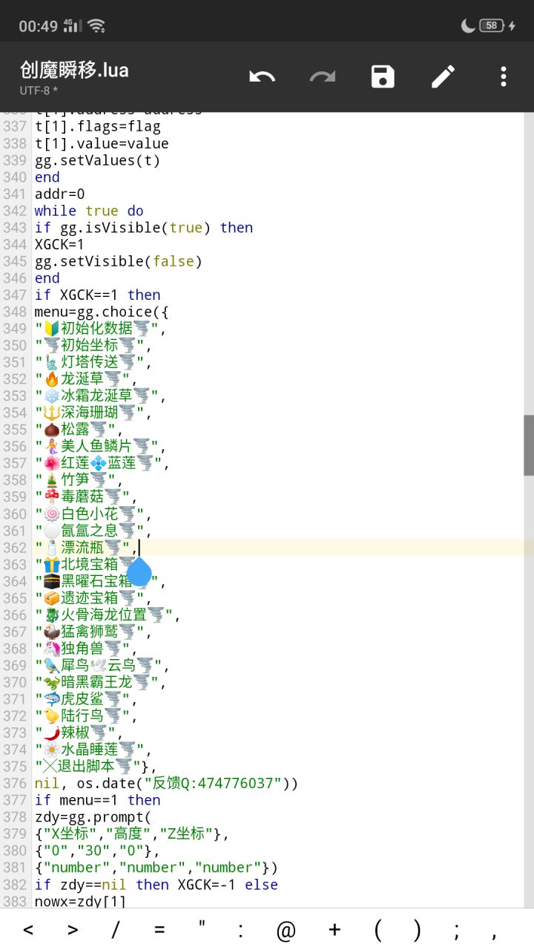Tap line number 342 in the gutter
Viewport: 534px width, 950px height.
point(14,211)
